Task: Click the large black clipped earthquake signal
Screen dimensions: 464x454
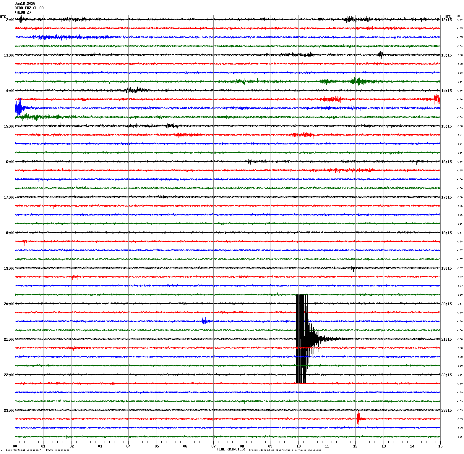Action: pyautogui.click(x=302, y=339)
